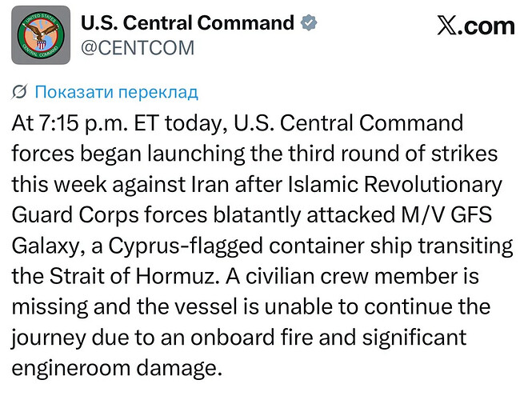Click the '.com' watermark text
Screen dimensions: 528x400
point(486,26)
